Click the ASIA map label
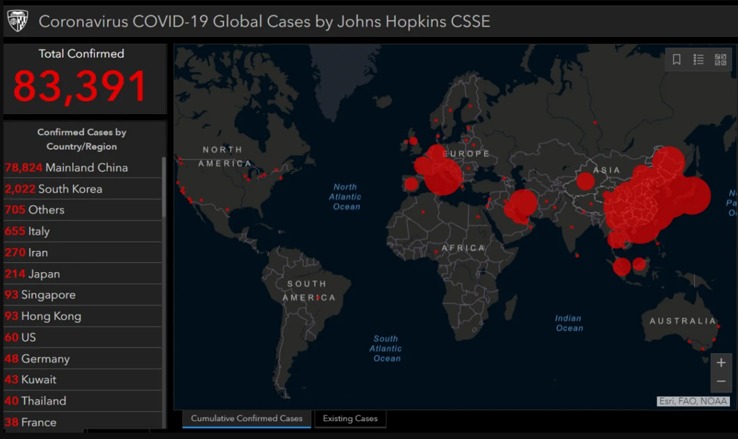This screenshot has width=738, height=439. point(607,170)
